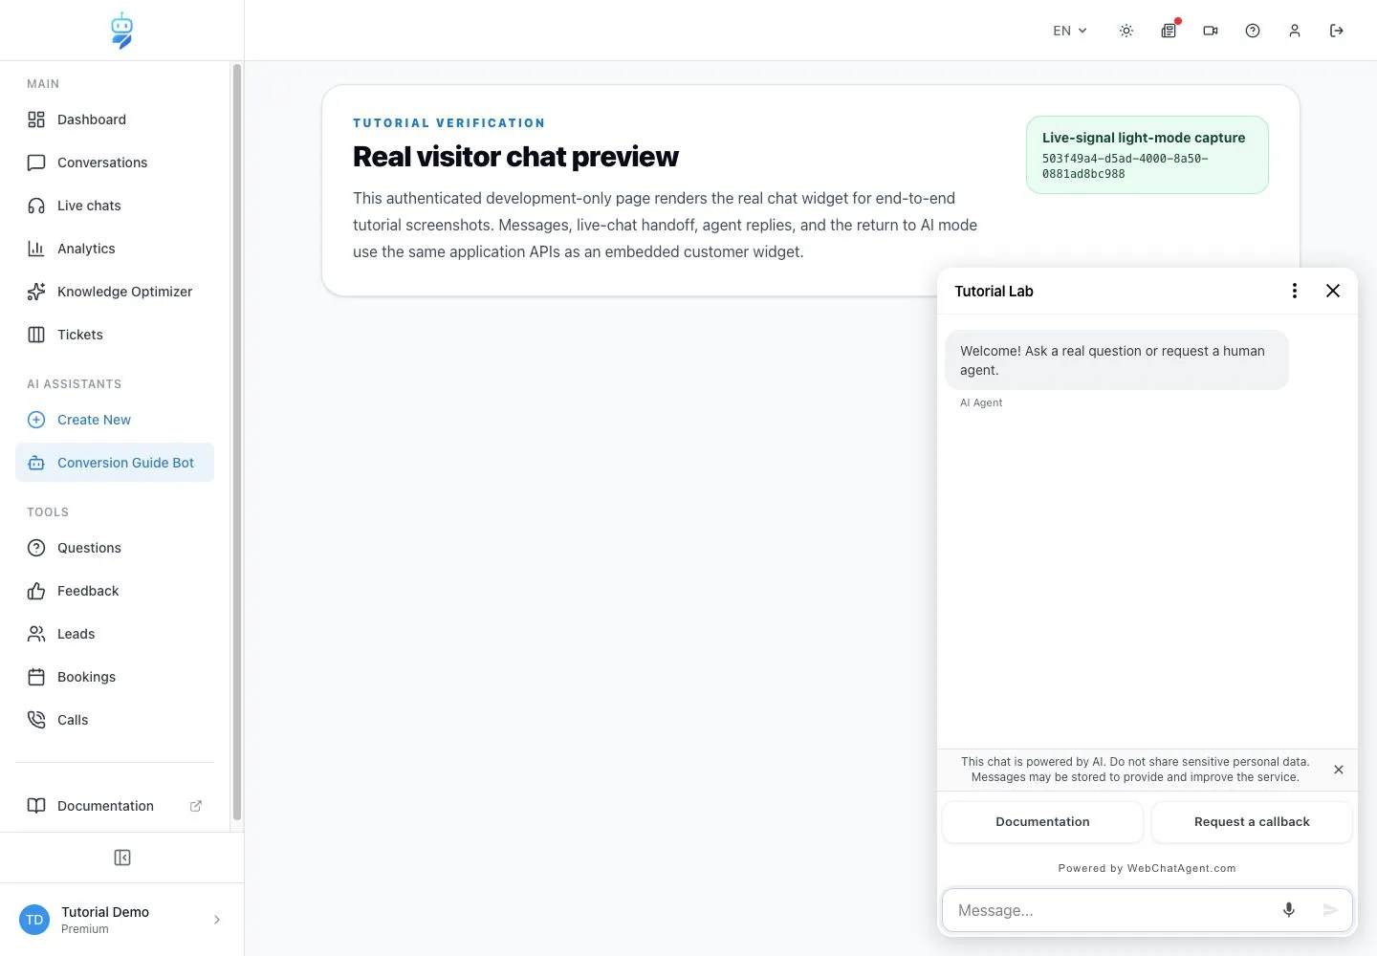Viewport: 1377px width, 956px height.
Task: Click the Documentation quick-reply button
Action: [1042, 822]
